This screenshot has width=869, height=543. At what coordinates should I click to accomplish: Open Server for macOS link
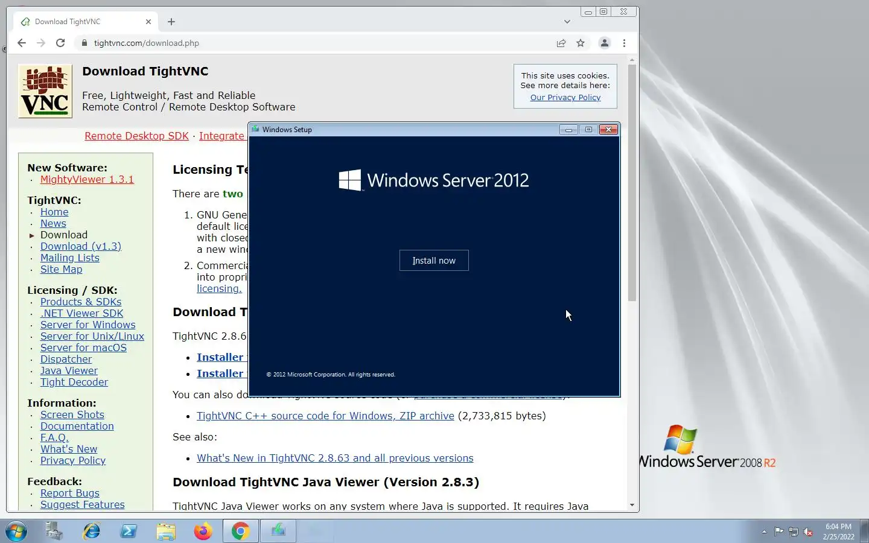[83, 348]
